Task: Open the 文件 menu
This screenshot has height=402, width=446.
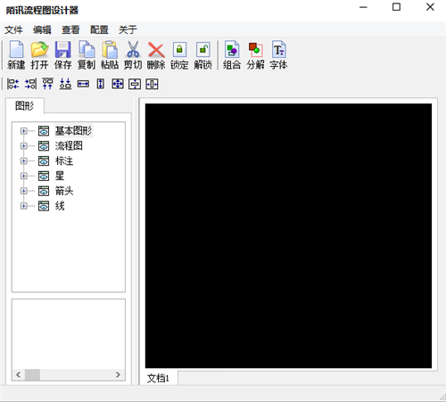Action: (x=13, y=29)
